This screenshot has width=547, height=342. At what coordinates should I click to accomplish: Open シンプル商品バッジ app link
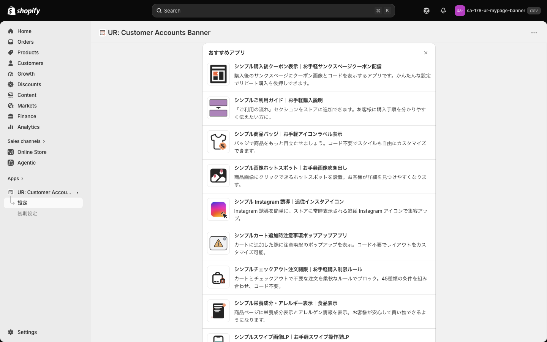(x=288, y=134)
